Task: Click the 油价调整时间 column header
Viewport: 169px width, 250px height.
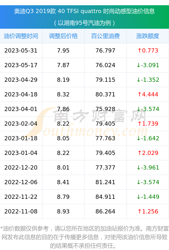Action: [x=21, y=36]
